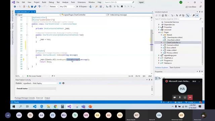The height and width of the screenshot is (121, 215).
Task: Toggle microphone in the Teams call window
Action: click(180, 97)
